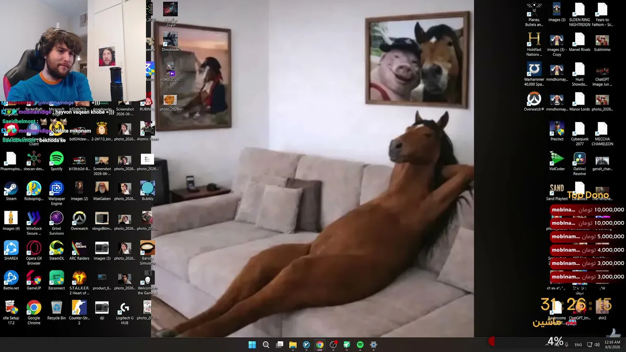
Task: Open the Settings gear in the taskbar
Action: [x=373, y=345]
